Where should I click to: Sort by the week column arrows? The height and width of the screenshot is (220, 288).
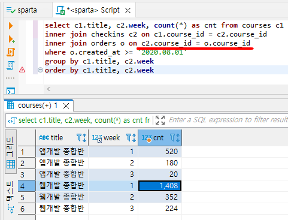(134, 138)
